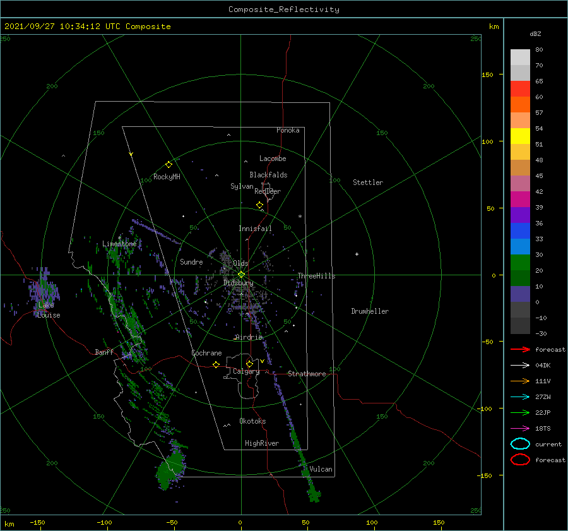Click the yellow diamond marker at Olds radar center
Screen dimensions: 568x531
click(241, 275)
